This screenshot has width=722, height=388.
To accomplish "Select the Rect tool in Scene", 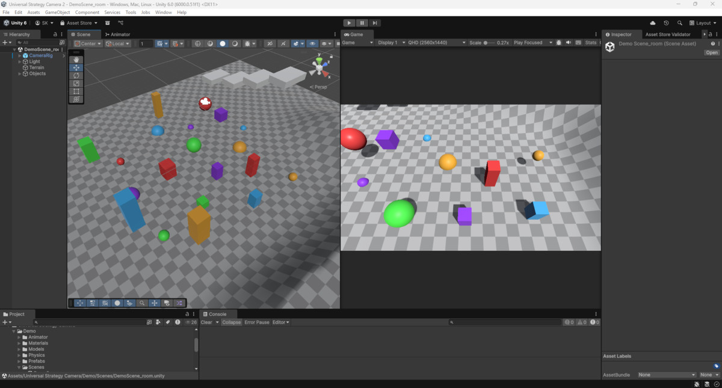I will (76, 91).
